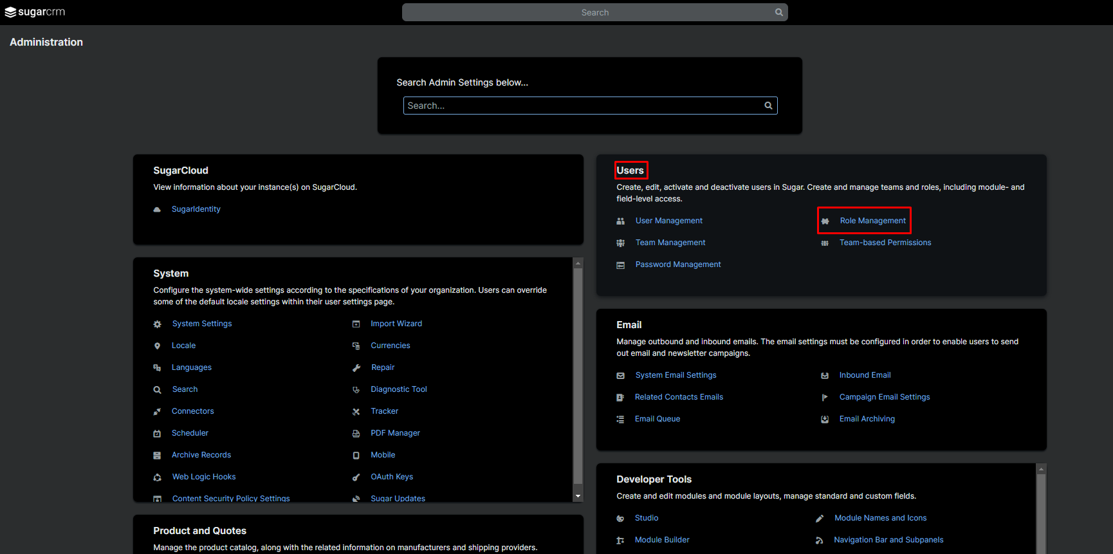The image size is (1113, 554).
Task: Open System Email Settings
Action: click(x=676, y=375)
